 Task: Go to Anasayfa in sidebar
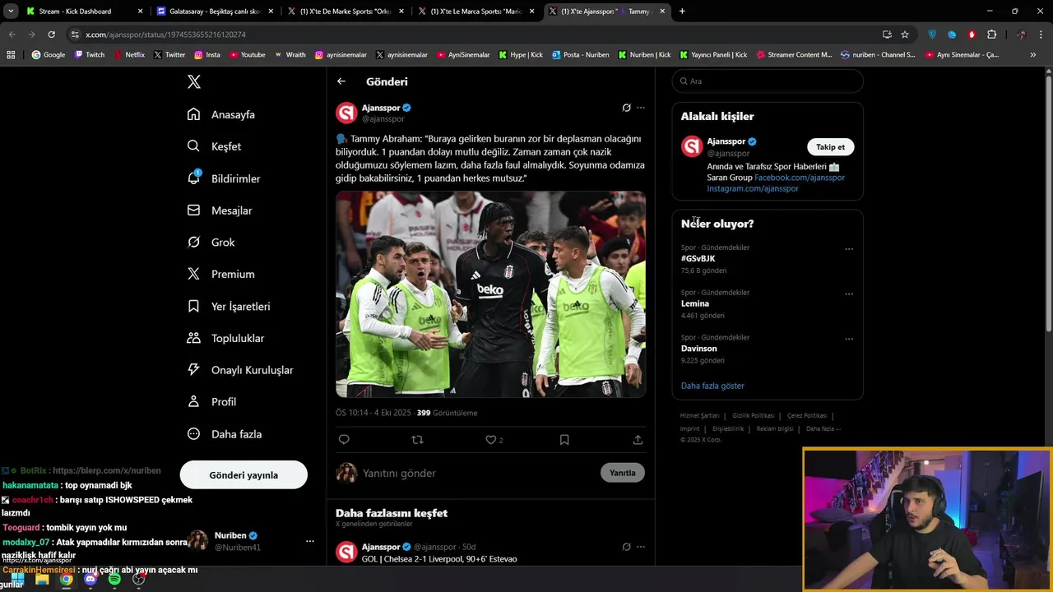[x=221, y=114]
